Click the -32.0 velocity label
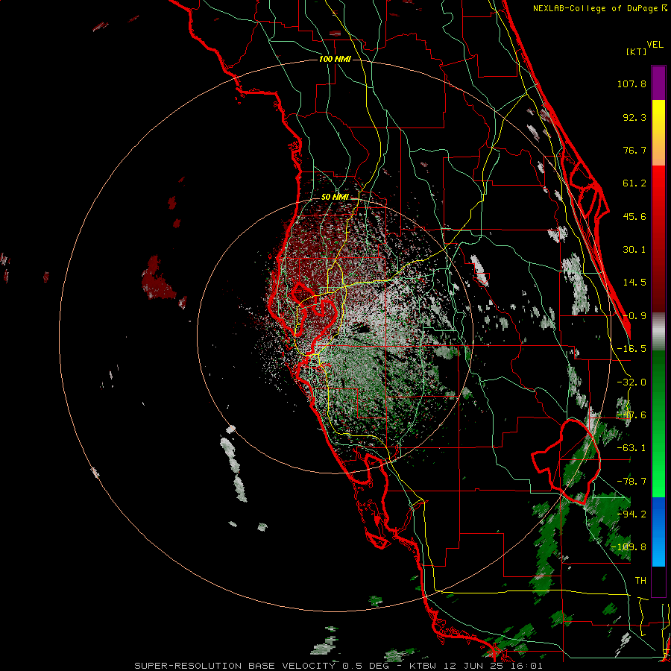The image size is (671, 671). tap(631, 382)
